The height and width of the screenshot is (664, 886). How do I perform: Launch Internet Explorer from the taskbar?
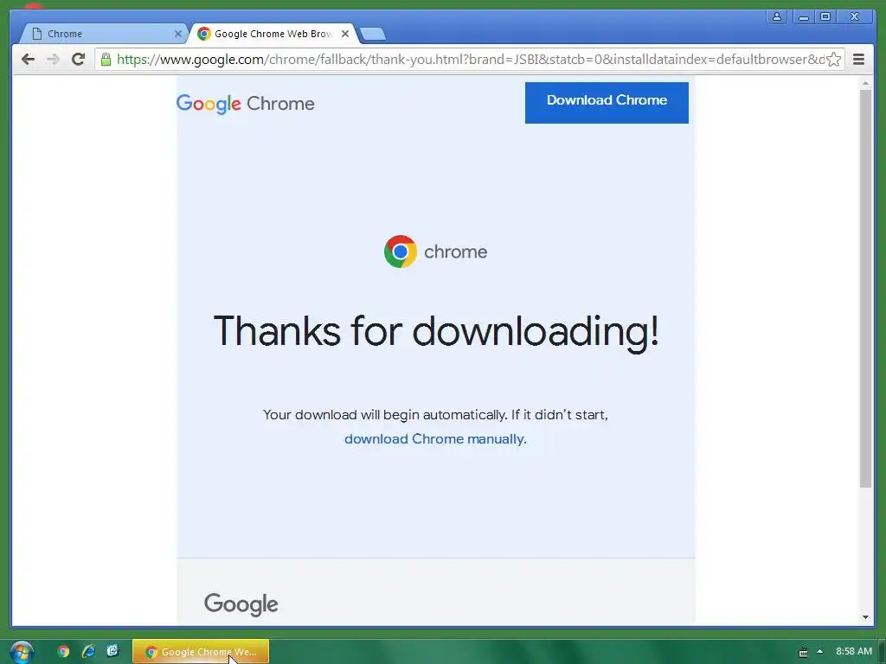click(x=88, y=651)
